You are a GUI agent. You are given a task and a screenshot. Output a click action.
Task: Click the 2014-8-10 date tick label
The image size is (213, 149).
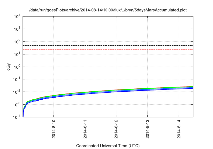(x=54, y=129)
